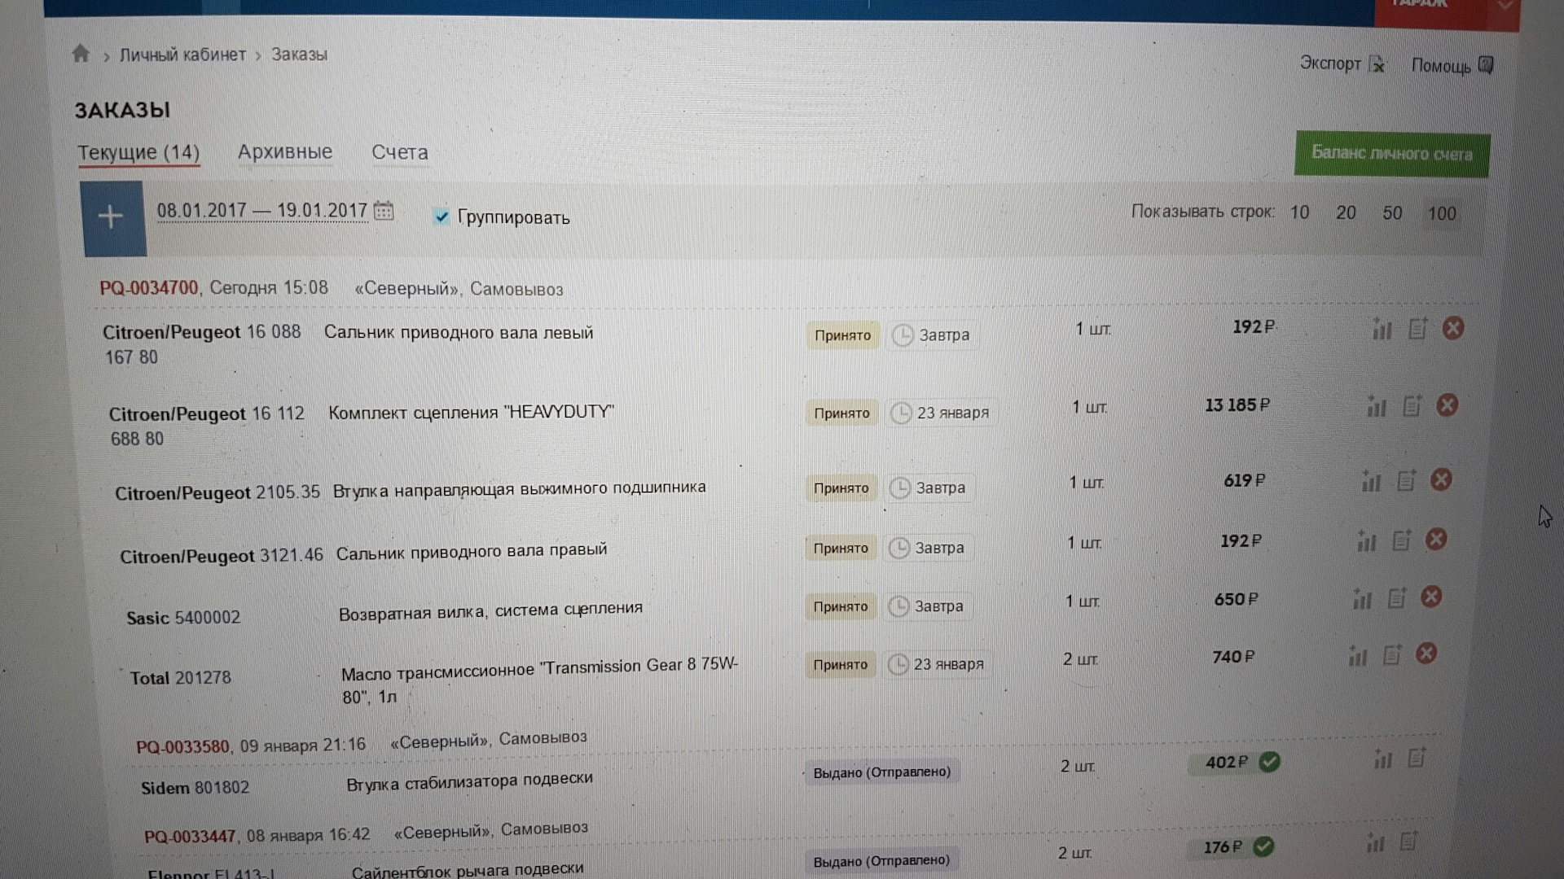This screenshot has width=1564, height=879.
Task: Click the Экспорт export icon
Action: pos(1378,64)
